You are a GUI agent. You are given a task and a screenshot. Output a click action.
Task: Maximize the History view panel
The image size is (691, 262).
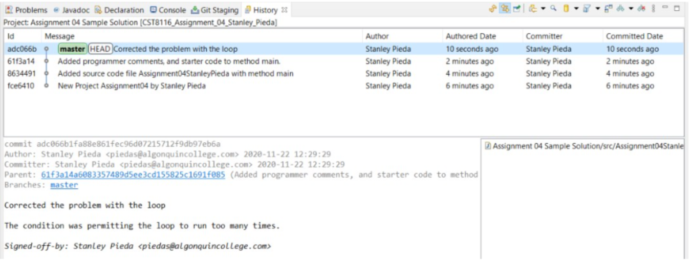pos(677,9)
